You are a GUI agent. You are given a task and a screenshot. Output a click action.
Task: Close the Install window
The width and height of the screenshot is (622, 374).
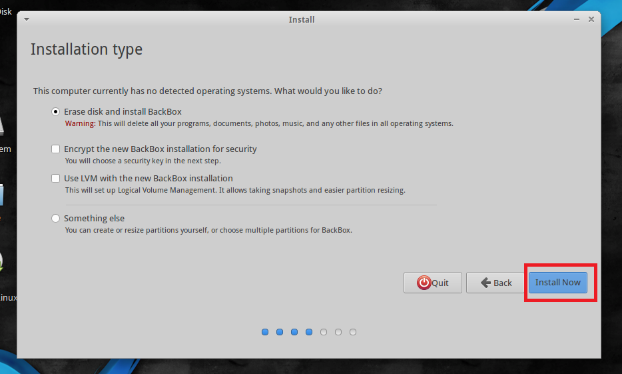(x=591, y=19)
